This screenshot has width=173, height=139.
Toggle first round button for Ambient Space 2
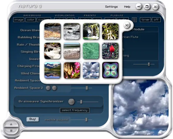48,88
